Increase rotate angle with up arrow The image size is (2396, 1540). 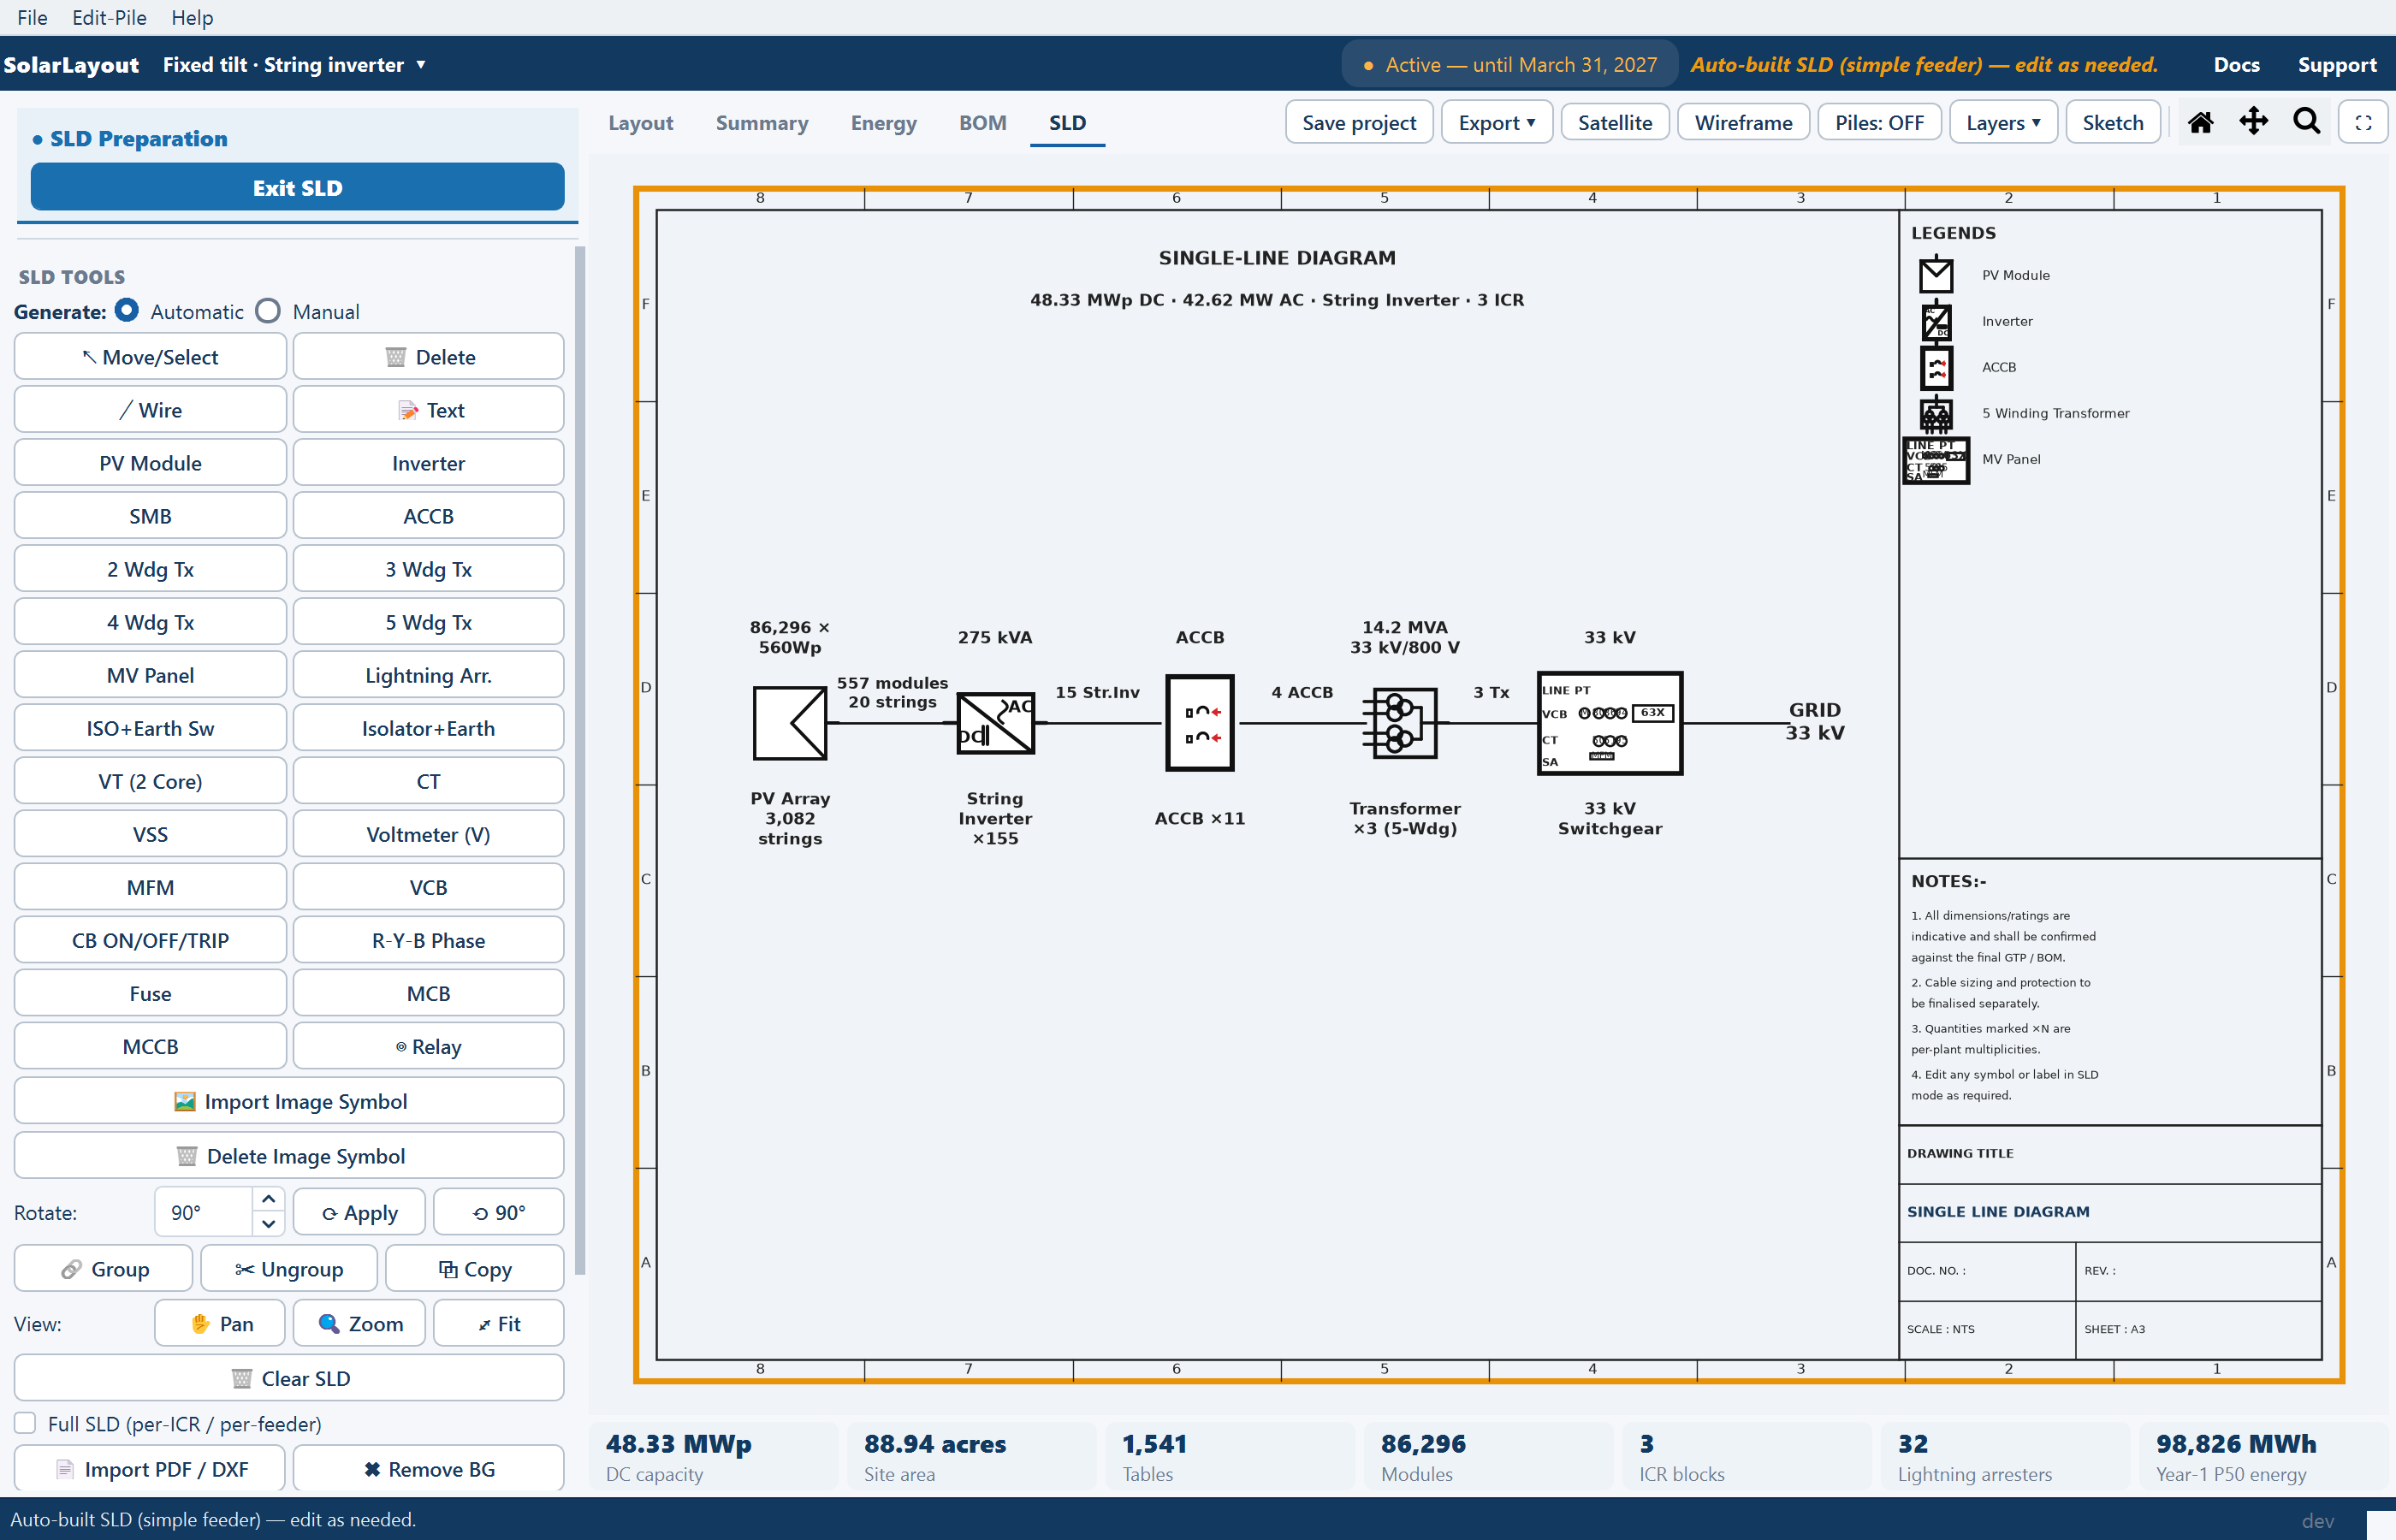click(268, 1199)
